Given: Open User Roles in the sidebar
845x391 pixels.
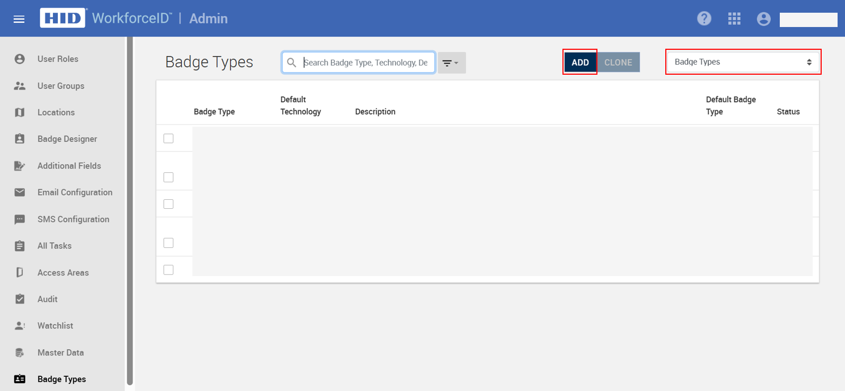Looking at the screenshot, I should point(58,59).
